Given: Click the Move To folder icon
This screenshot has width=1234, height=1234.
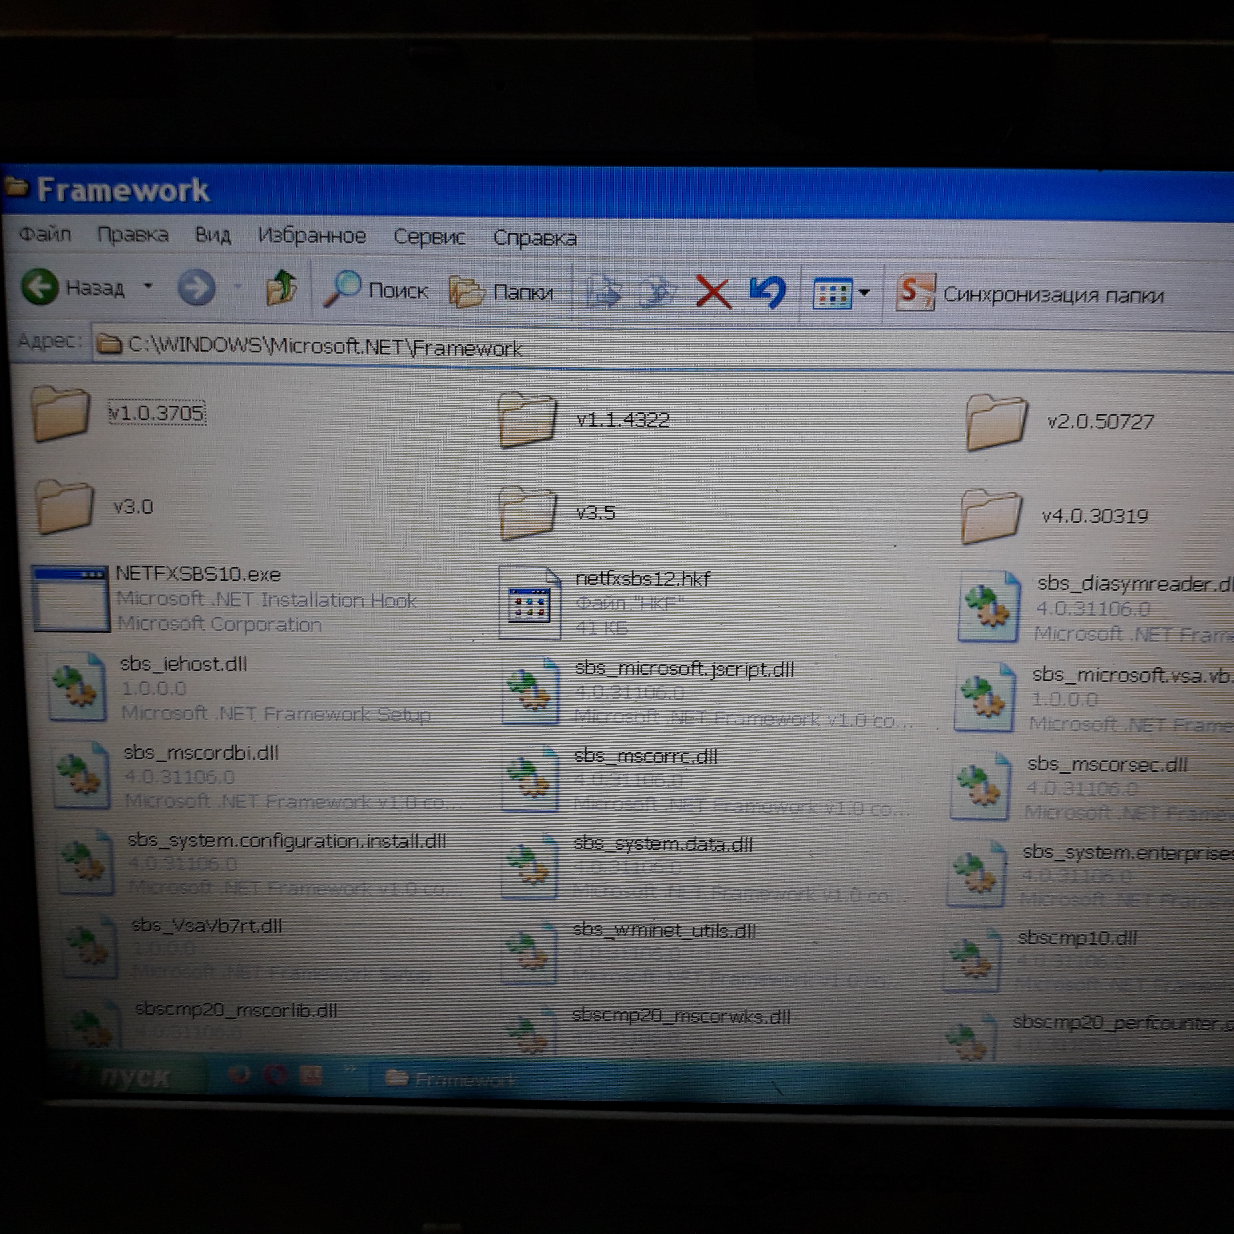Looking at the screenshot, I should [x=603, y=293].
